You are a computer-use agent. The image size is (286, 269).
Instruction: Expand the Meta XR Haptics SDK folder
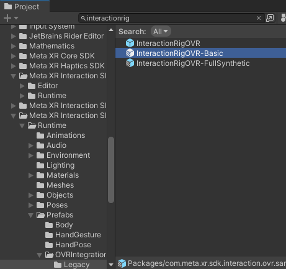tap(14, 66)
